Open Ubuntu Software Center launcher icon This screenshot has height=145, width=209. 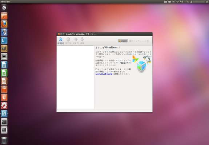point(4,89)
